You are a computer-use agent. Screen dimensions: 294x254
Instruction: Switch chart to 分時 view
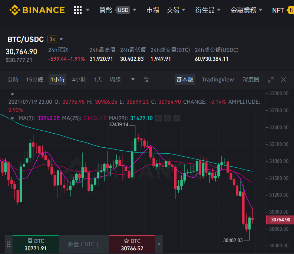point(13,80)
